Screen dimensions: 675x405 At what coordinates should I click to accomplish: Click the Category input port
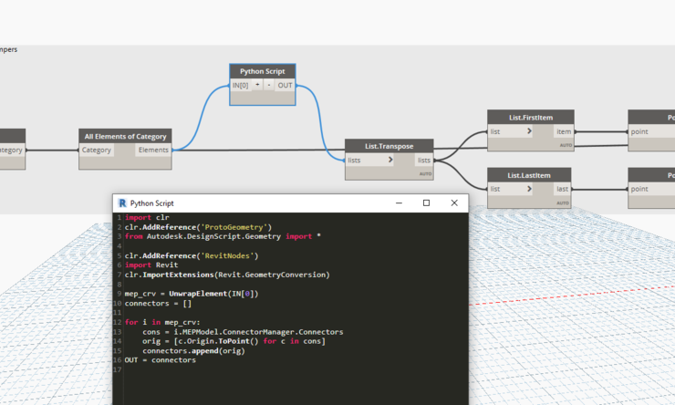97,151
